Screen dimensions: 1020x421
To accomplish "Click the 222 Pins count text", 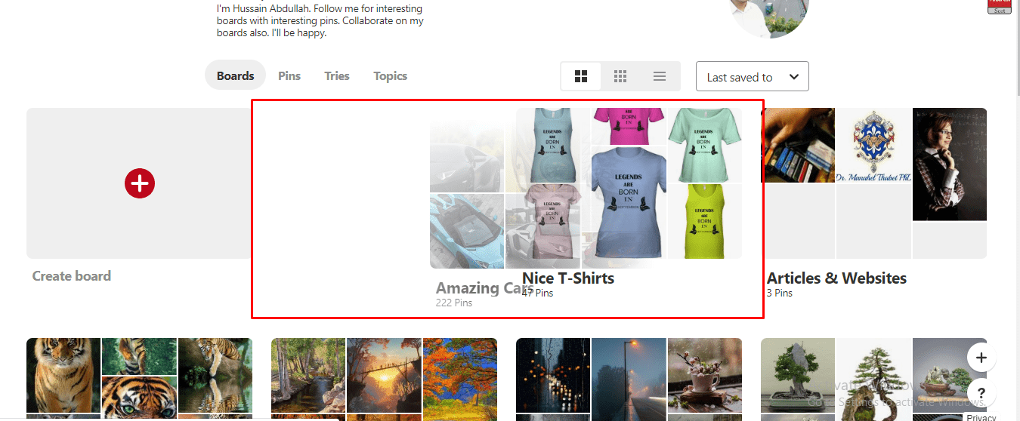I will 454,303.
